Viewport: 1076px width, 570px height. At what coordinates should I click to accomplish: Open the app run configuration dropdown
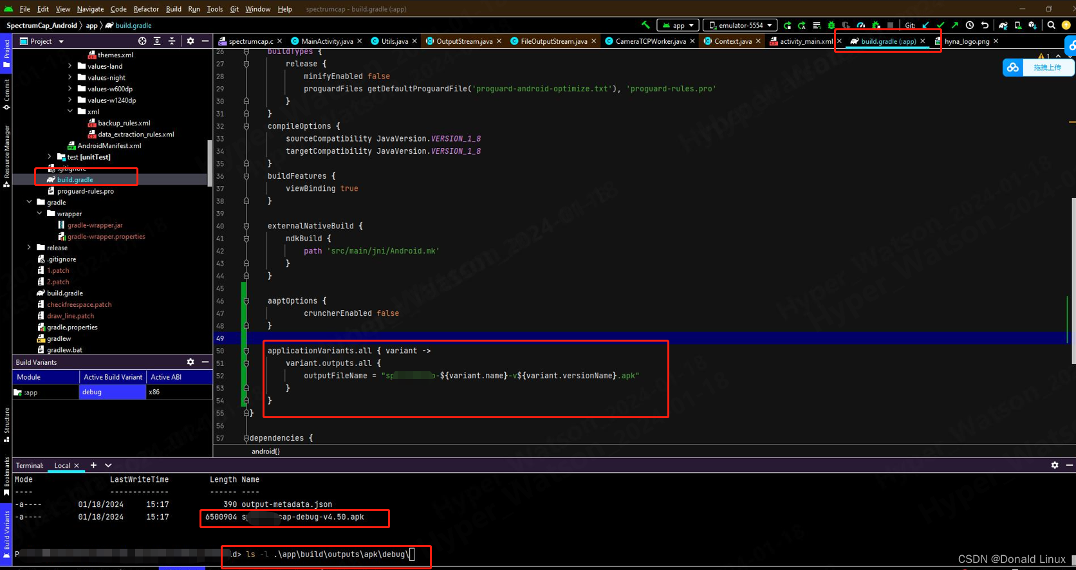pos(678,25)
